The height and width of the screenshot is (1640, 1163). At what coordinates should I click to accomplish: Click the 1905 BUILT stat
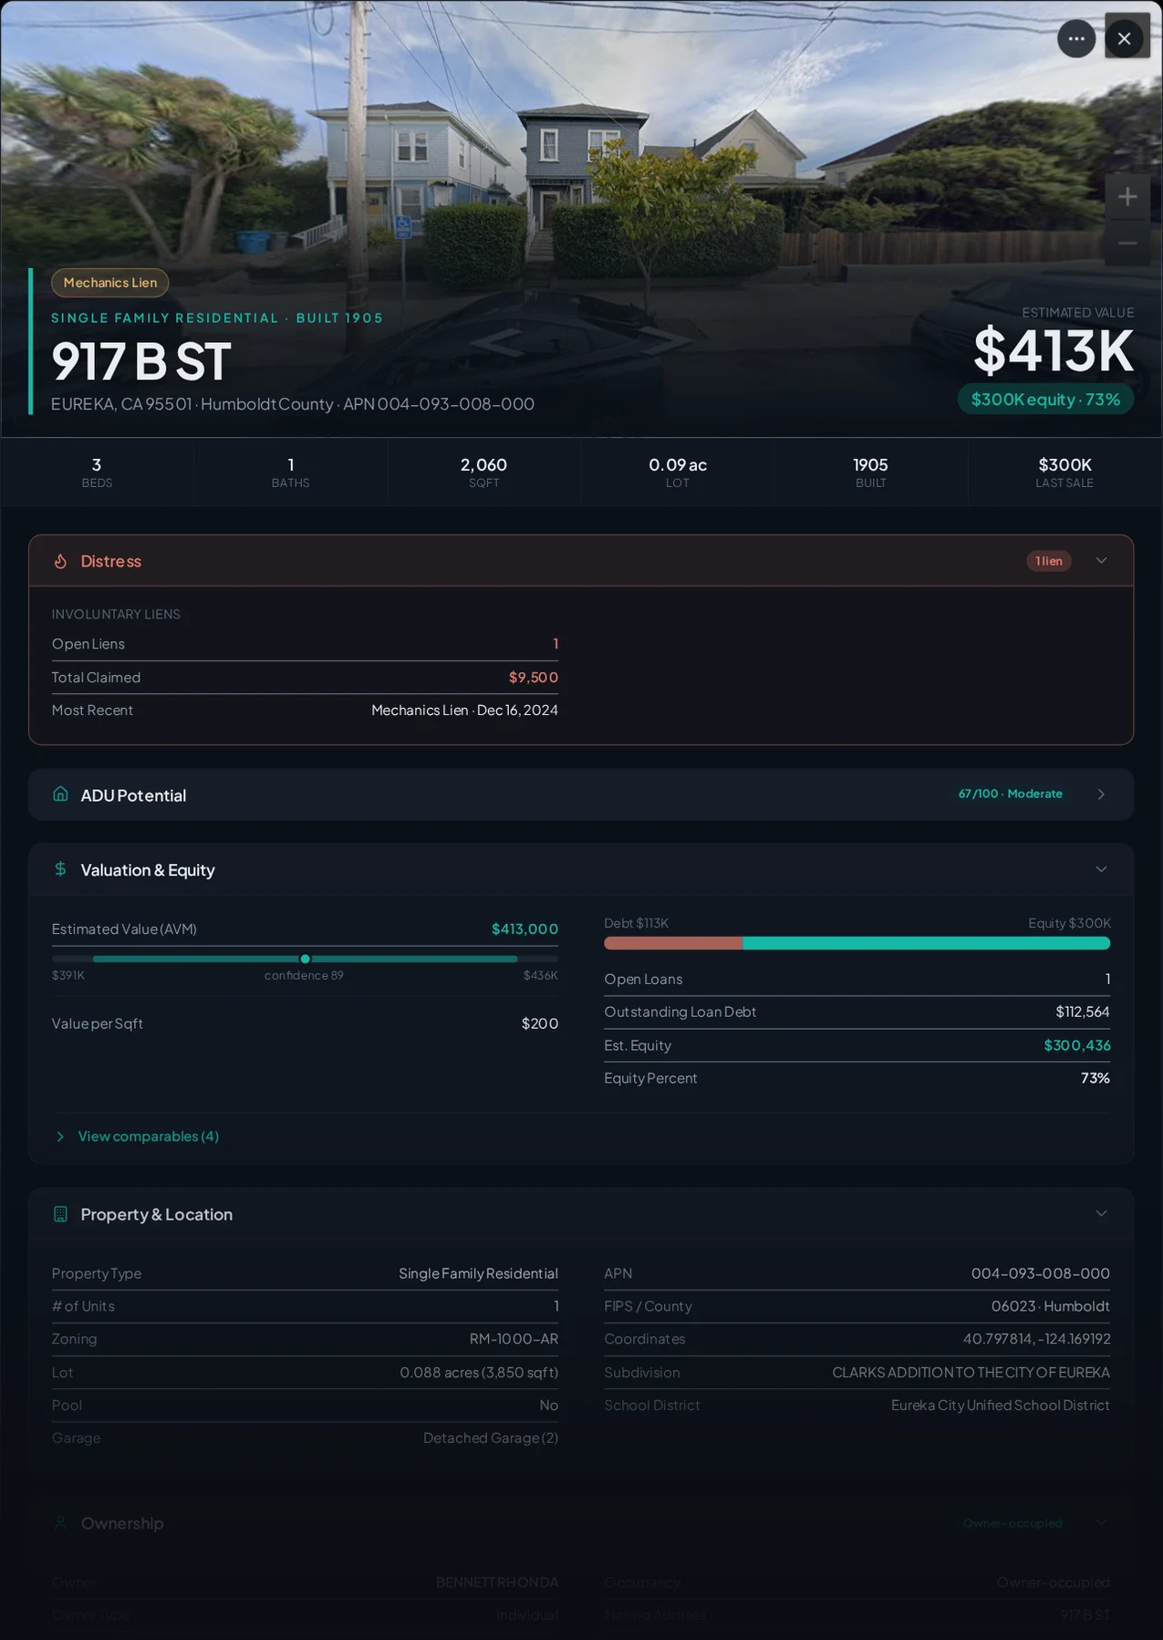[x=870, y=472]
